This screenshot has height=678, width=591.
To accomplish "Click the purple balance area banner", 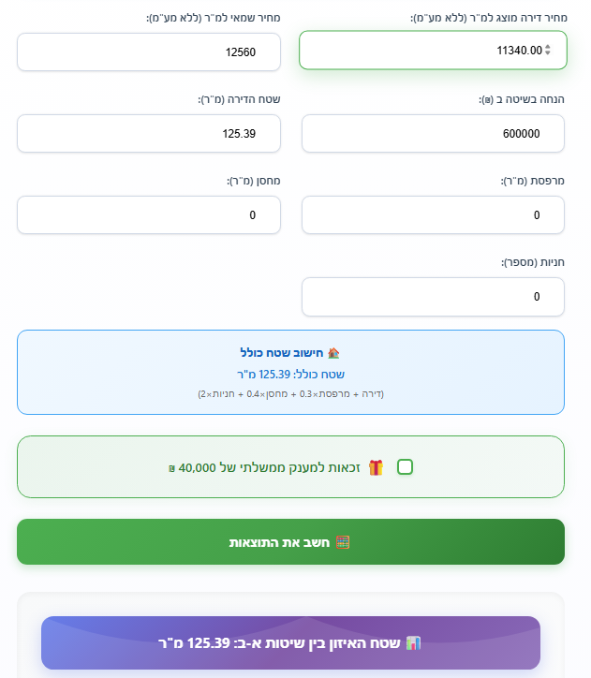I will coord(290,642).
